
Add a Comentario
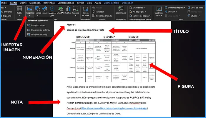click(x=121, y=10)
